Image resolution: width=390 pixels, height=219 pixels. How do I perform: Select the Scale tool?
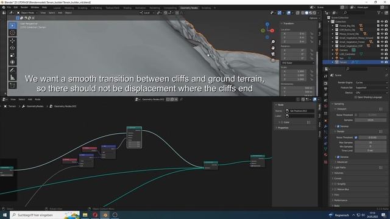[x=12, y=55]
